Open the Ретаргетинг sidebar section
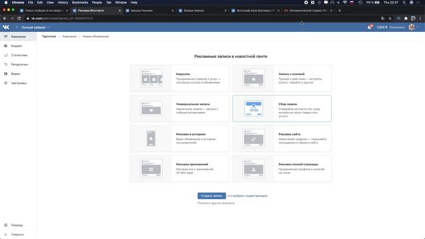The image size is (425, 239). point(18,64)
